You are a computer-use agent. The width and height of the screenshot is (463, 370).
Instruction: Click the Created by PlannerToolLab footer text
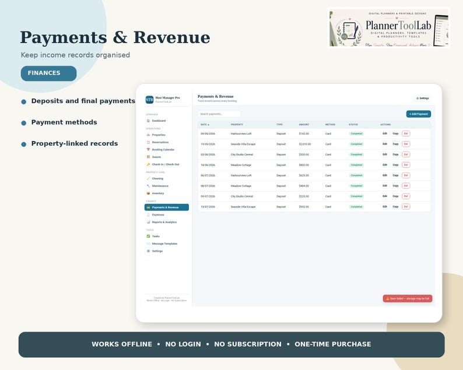coord(167,298)
